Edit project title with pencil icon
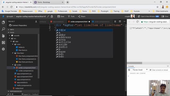 (x=48, y=17)
